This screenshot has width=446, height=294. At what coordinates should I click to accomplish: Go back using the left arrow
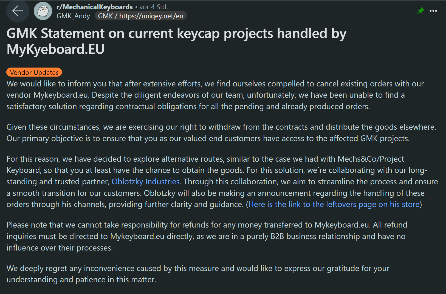(x=18, y=11)
